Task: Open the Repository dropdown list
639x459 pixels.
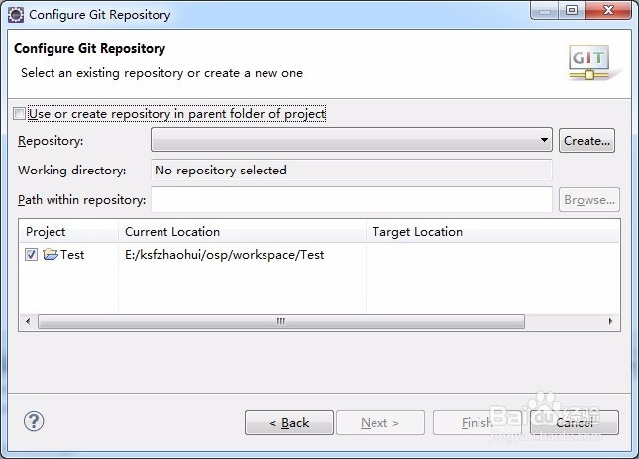Action: click(352, 140)
